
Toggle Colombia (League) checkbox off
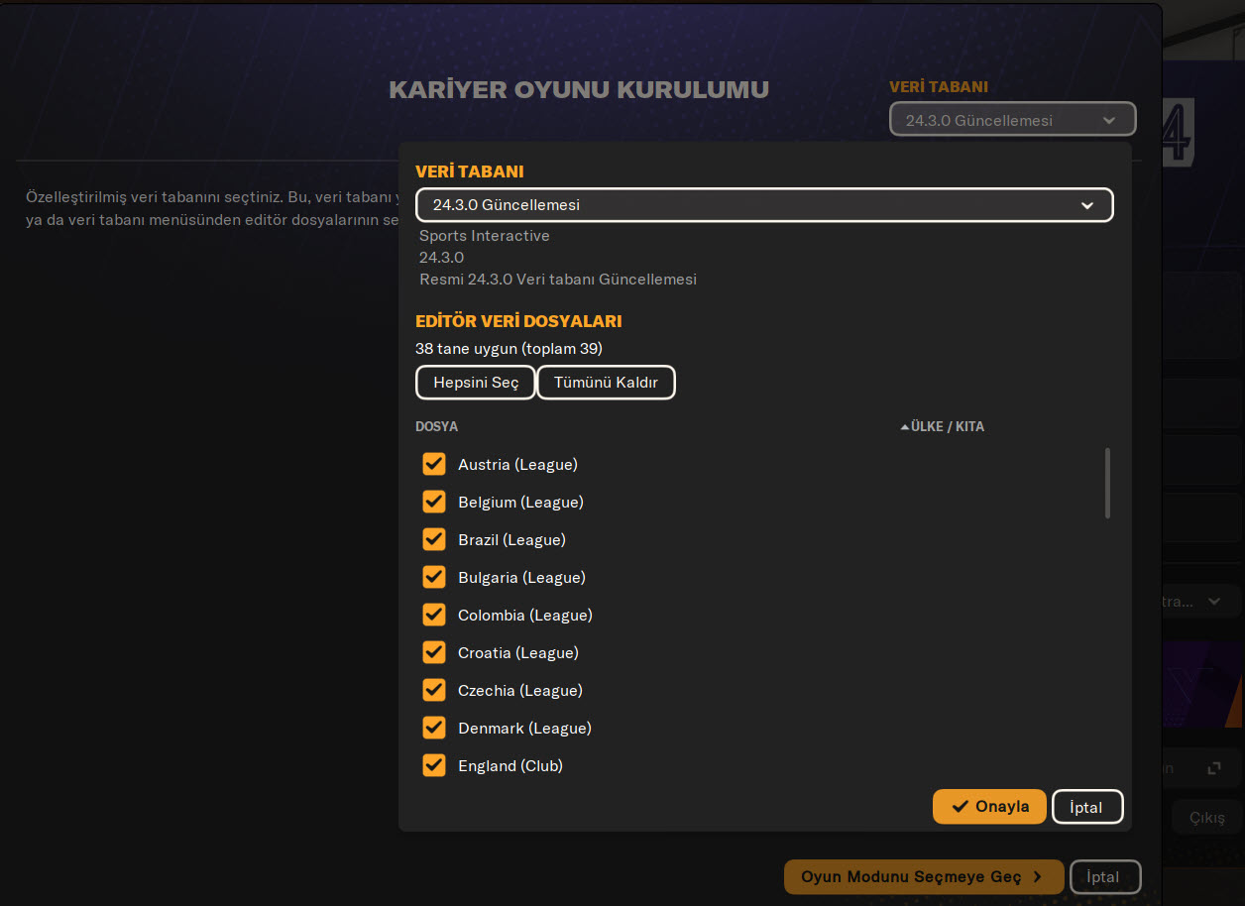pos(434,615)
